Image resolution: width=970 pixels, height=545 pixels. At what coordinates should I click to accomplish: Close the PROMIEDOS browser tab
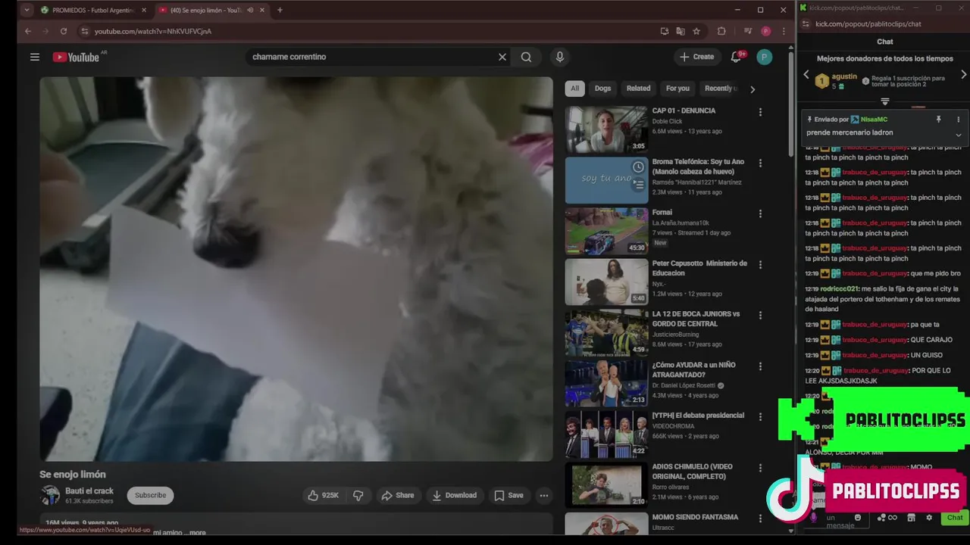143,10
